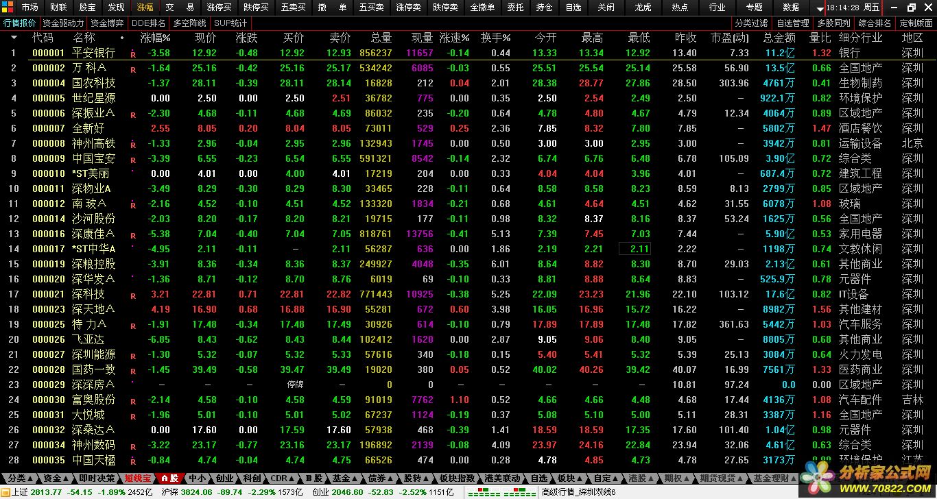Open the 发现 menu
937x499 pixels.
(116, 8)
